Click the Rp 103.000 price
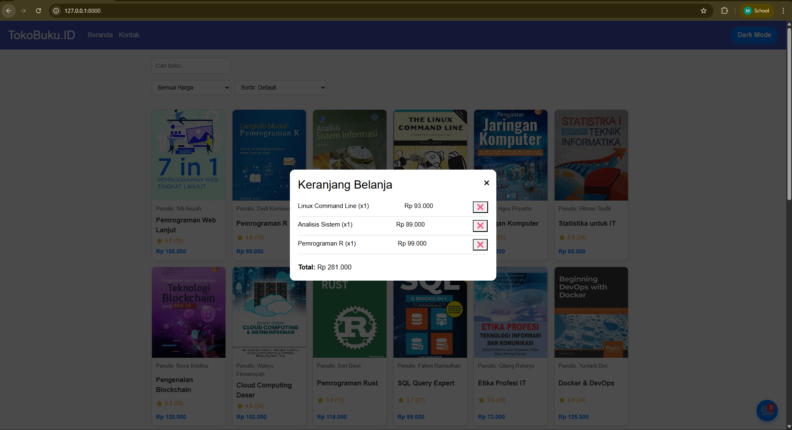This screenshot has height=430, width=792. click(x=251, y=417)
